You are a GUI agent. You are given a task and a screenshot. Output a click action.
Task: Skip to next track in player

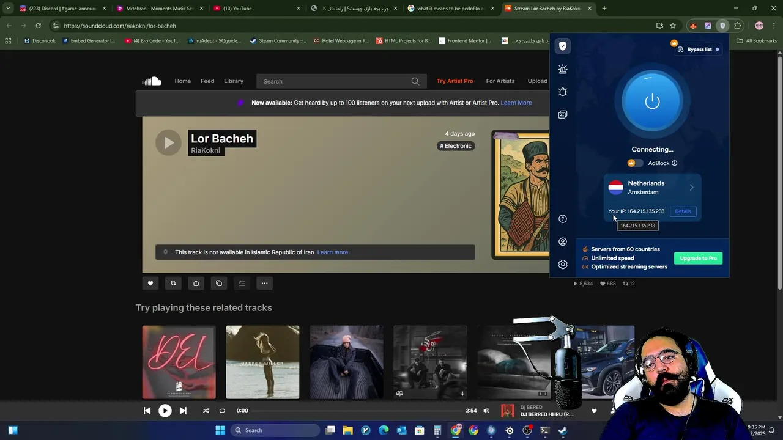[x=183, y=411]
